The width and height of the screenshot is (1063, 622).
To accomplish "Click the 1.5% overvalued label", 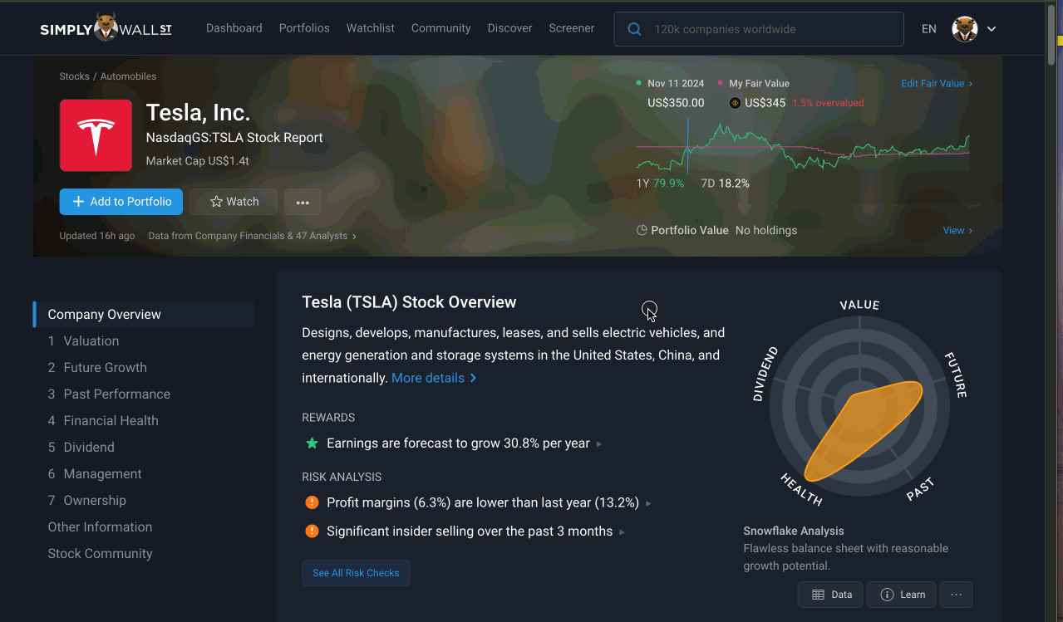I will coord(828,103).
